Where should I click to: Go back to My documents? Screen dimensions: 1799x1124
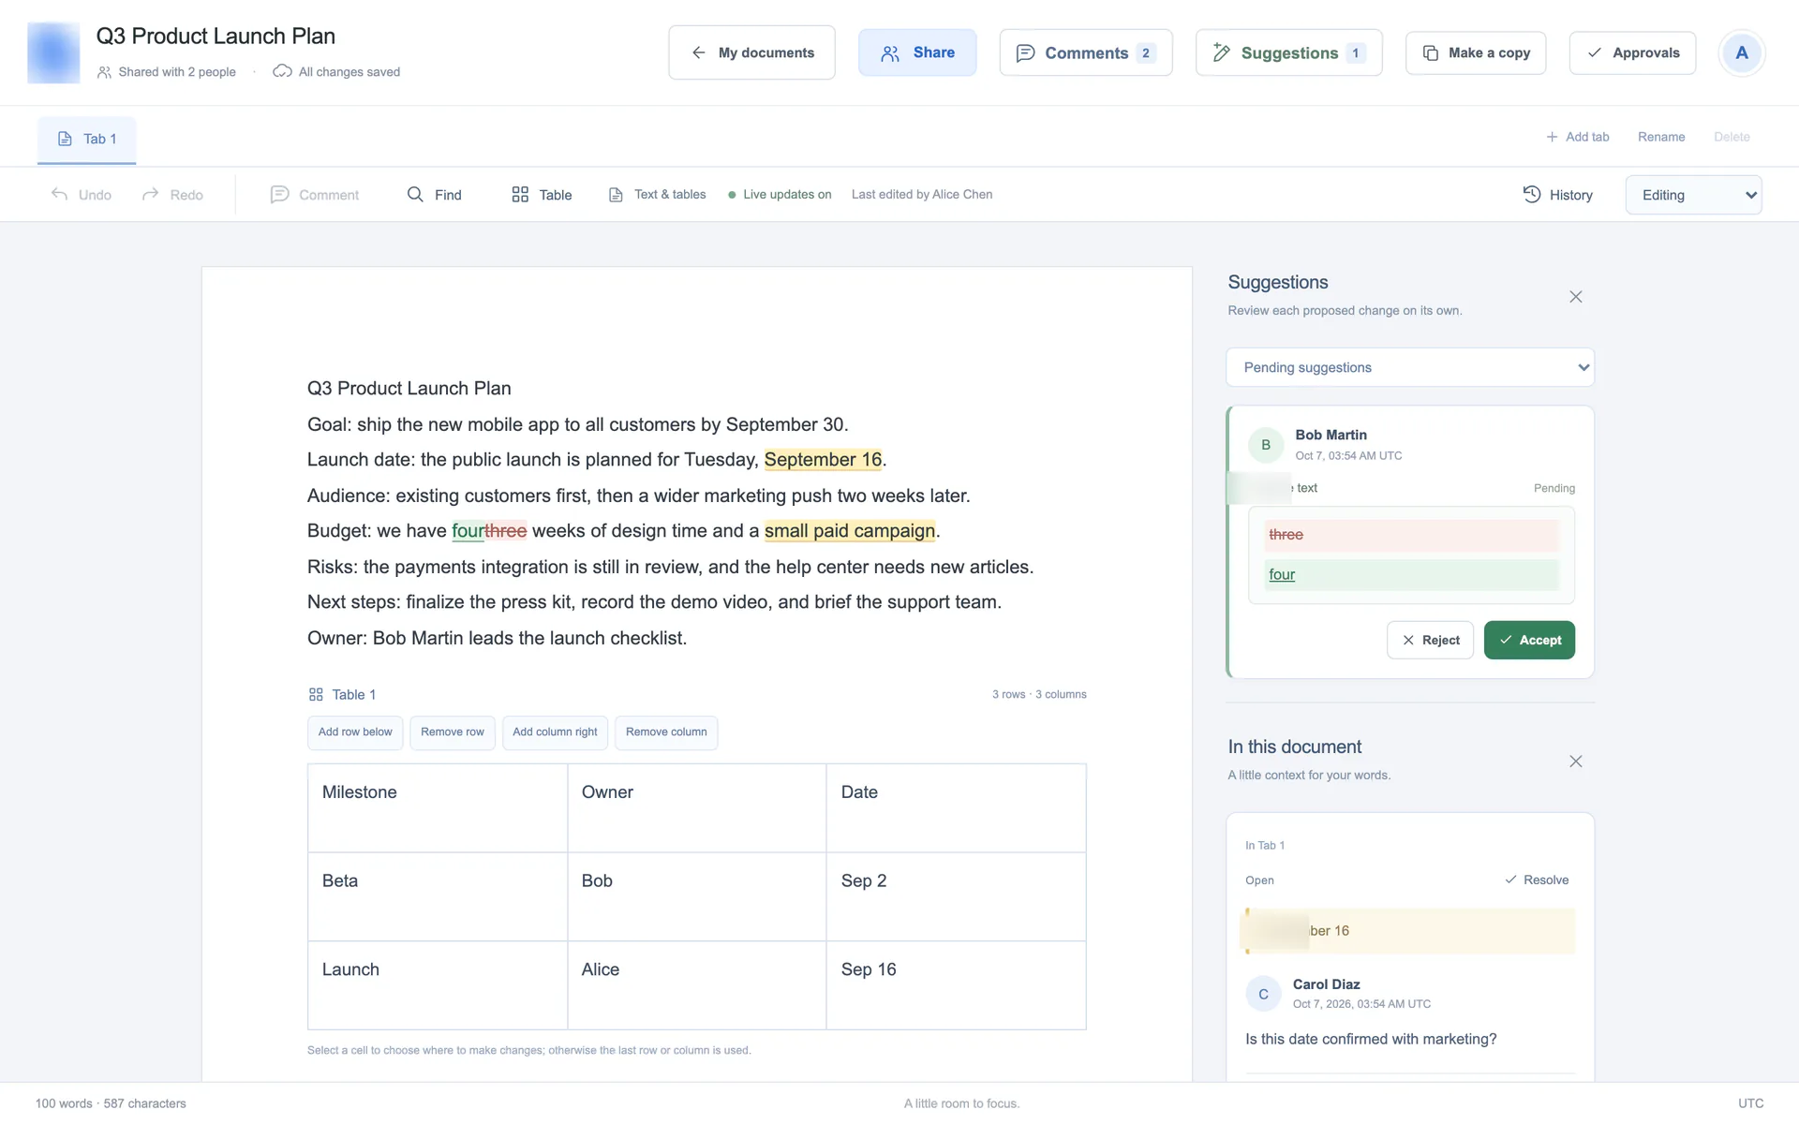(x=751, y=52)
